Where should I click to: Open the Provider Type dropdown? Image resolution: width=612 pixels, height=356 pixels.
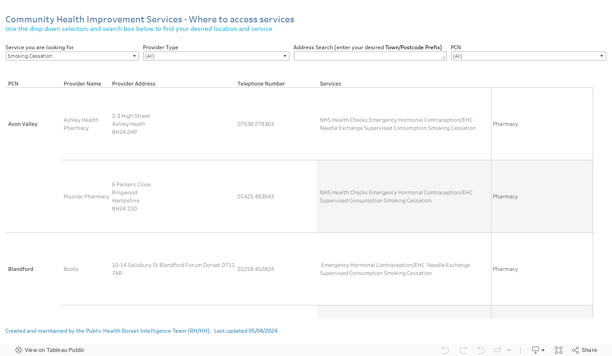(216, 56)
